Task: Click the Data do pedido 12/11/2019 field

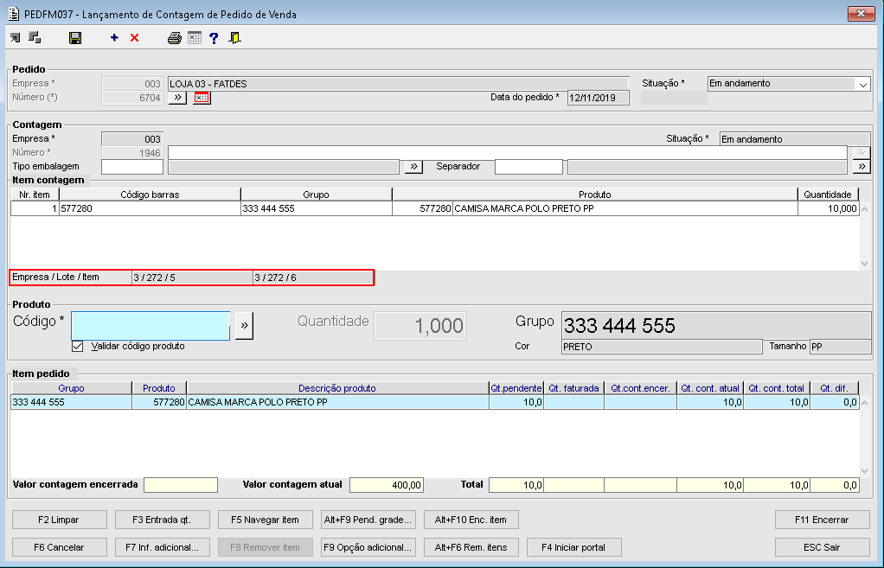Action: tap(599, 98)
